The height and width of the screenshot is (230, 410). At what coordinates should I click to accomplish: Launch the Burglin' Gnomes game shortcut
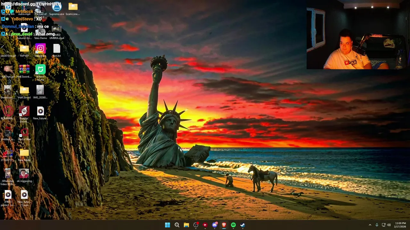24,115
